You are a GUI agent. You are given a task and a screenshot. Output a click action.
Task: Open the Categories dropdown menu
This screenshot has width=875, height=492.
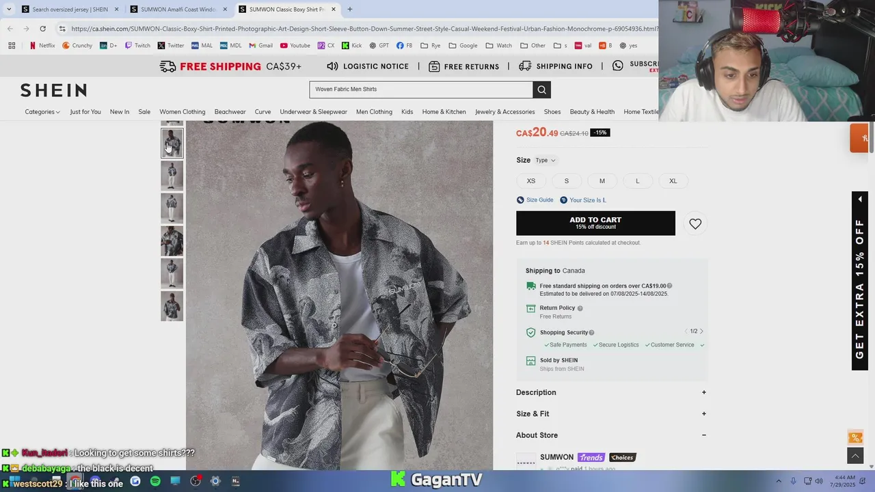pos(42,112)
